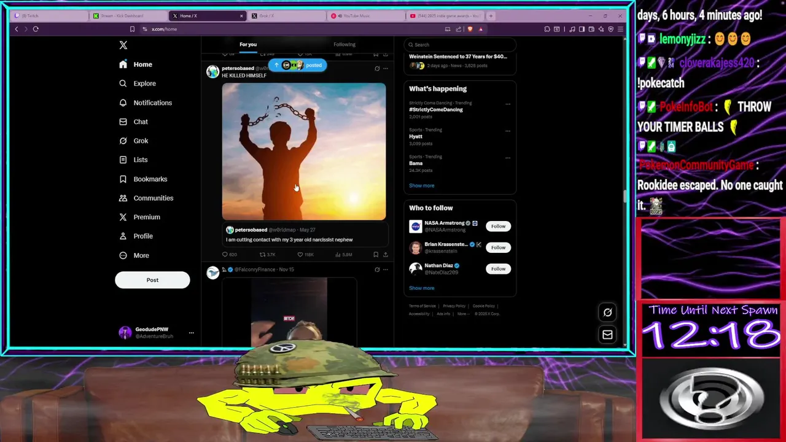Switch to the For you tab
This screenshot has height=442, width=786.
[x=248, y=44]
